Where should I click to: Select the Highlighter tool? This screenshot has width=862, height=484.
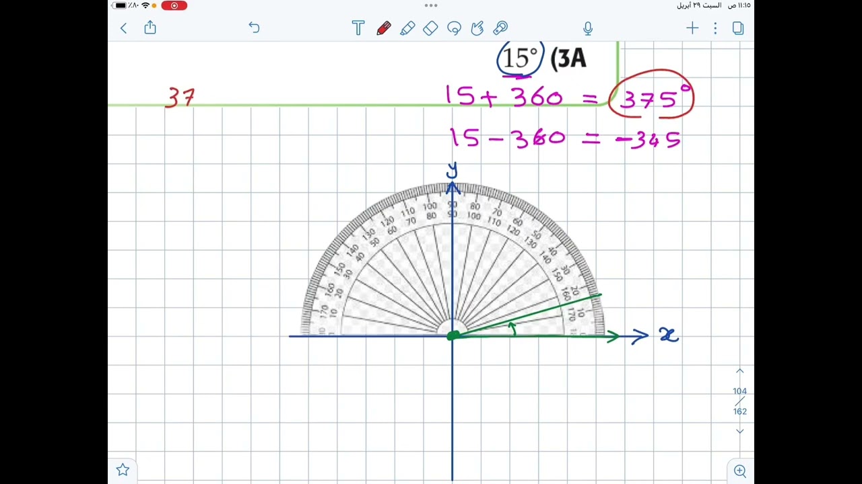[x=407, y=28]
